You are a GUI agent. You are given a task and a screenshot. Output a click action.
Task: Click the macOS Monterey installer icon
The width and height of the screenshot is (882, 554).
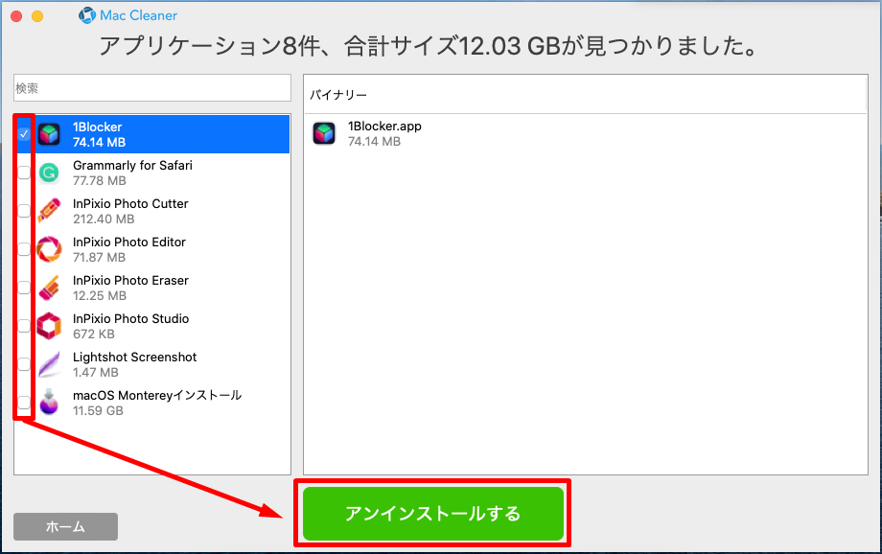coord(49,403)
